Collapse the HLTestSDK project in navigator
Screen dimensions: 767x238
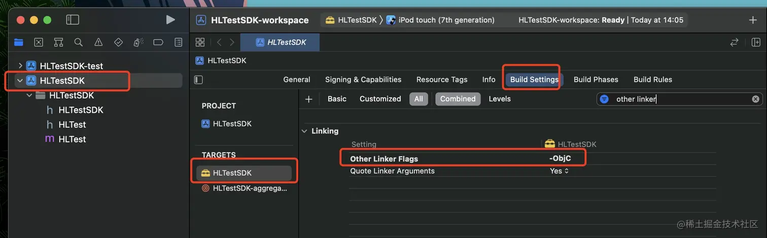point(20,81)
